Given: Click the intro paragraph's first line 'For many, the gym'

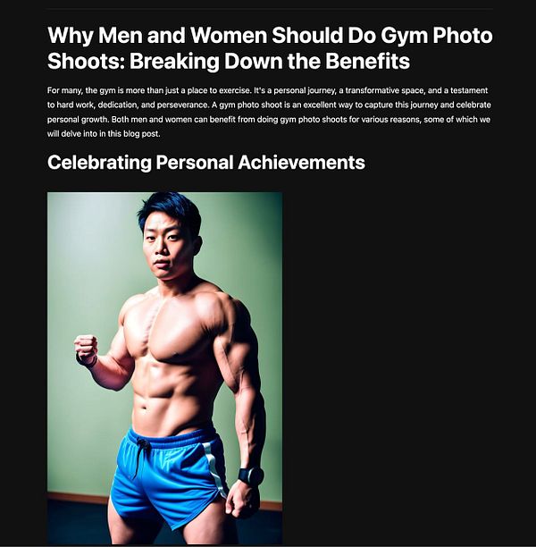Looking at the screenshot, I should tap(267, 90).
